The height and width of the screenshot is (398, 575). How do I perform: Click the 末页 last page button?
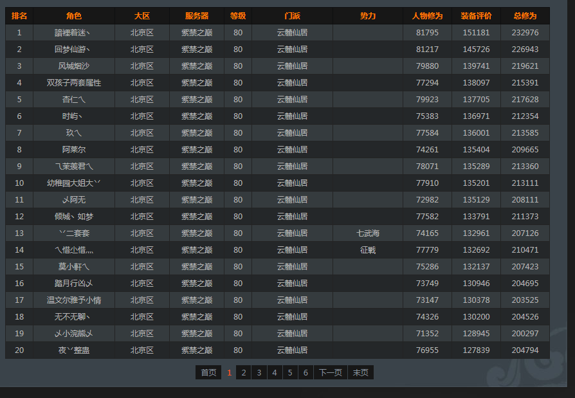pos(361,373)
